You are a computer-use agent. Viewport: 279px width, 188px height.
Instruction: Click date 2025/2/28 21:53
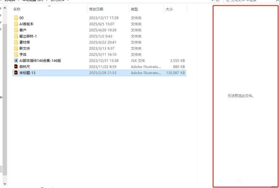[x=103, y=73]
